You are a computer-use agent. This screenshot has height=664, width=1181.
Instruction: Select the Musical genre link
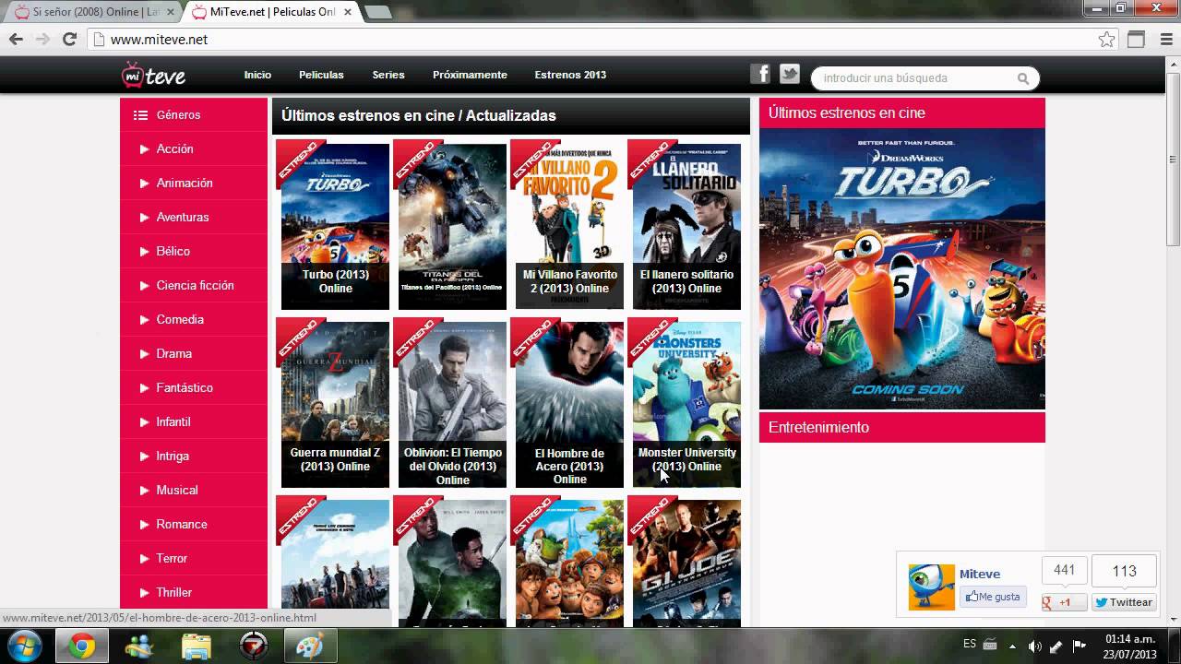click(x=177, y=490)
